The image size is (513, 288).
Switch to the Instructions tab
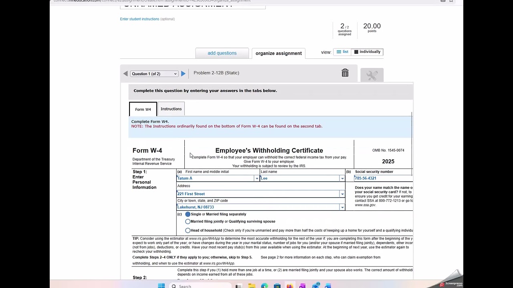171,109
